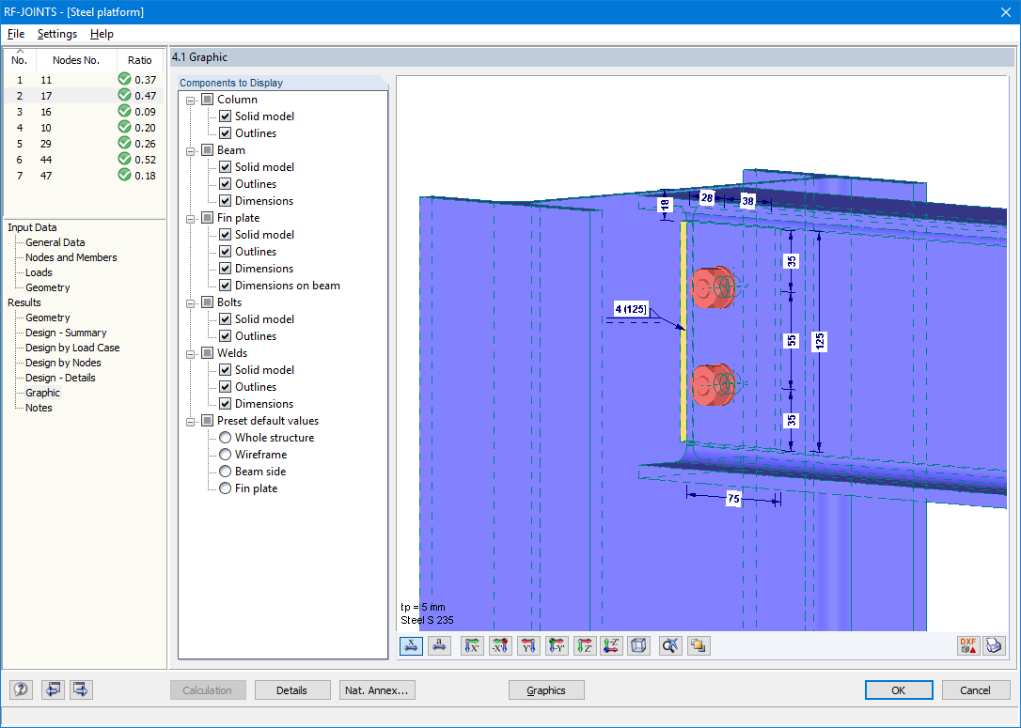This screenshot has width=1021, height=728.
Task: Open General Data in navigator
Action: pyautogui.click(x=55, y=242)
